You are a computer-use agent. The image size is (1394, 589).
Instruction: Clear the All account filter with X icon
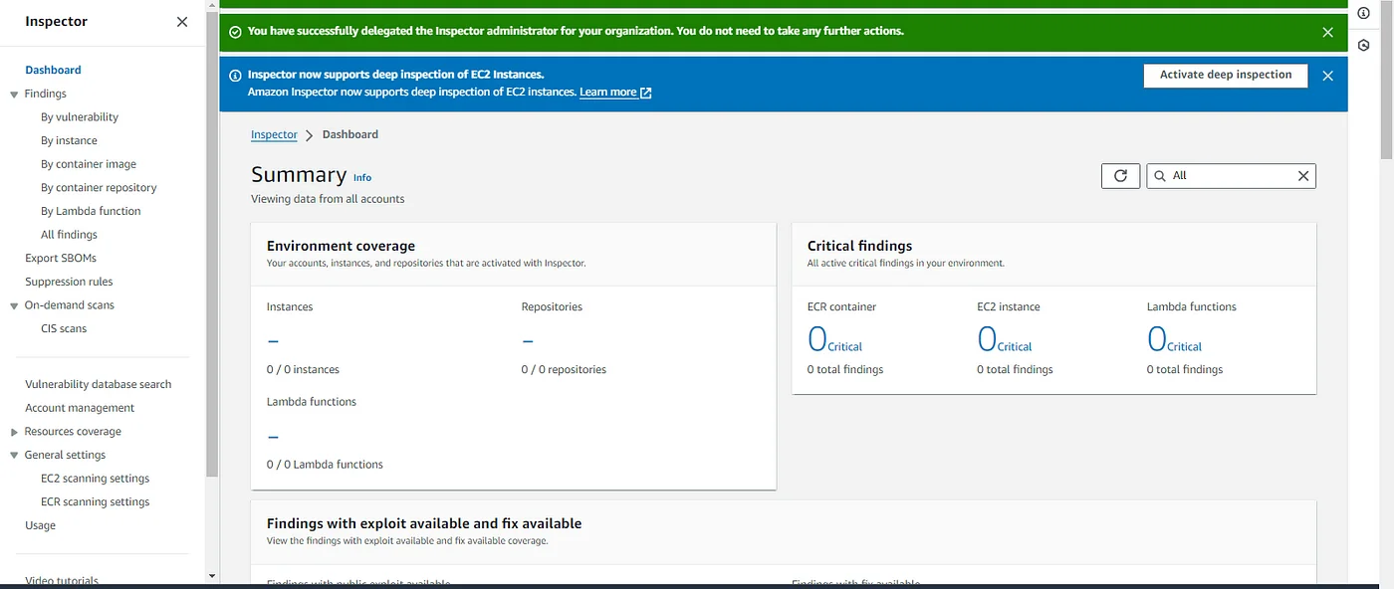[1302, 176]
